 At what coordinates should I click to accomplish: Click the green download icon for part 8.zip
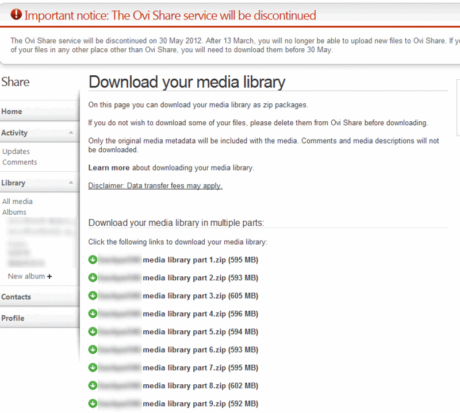[93, 385]
